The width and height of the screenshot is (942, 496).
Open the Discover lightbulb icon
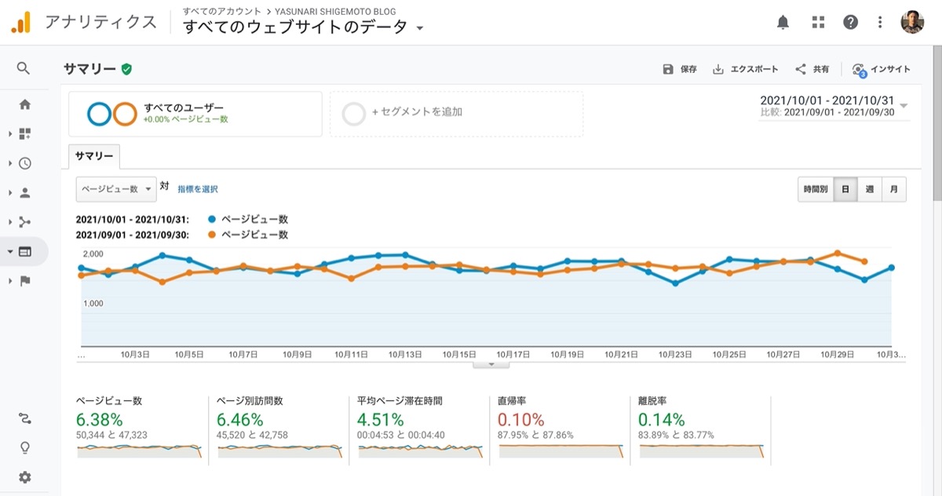click(25, 448)
